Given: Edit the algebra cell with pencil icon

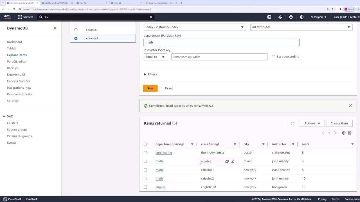Looking at the screenshot, I should [x=232, y=161].
